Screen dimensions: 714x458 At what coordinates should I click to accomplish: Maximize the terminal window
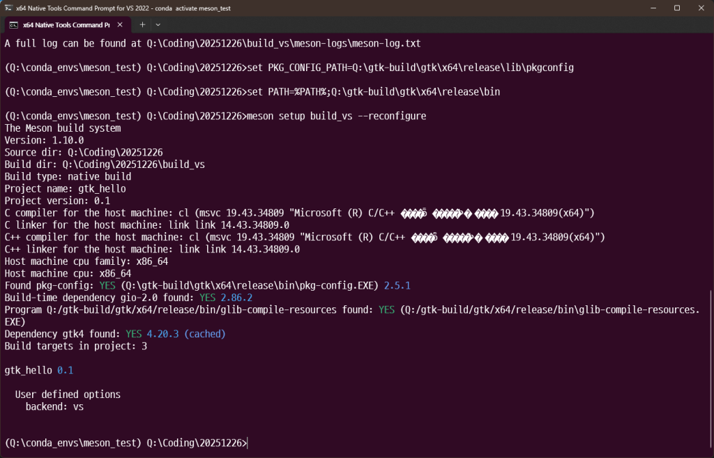[676, 8]
